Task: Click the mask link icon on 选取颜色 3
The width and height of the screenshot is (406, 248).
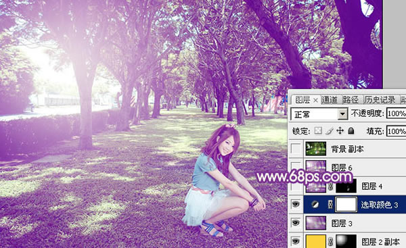Action: tap(330, 205)
